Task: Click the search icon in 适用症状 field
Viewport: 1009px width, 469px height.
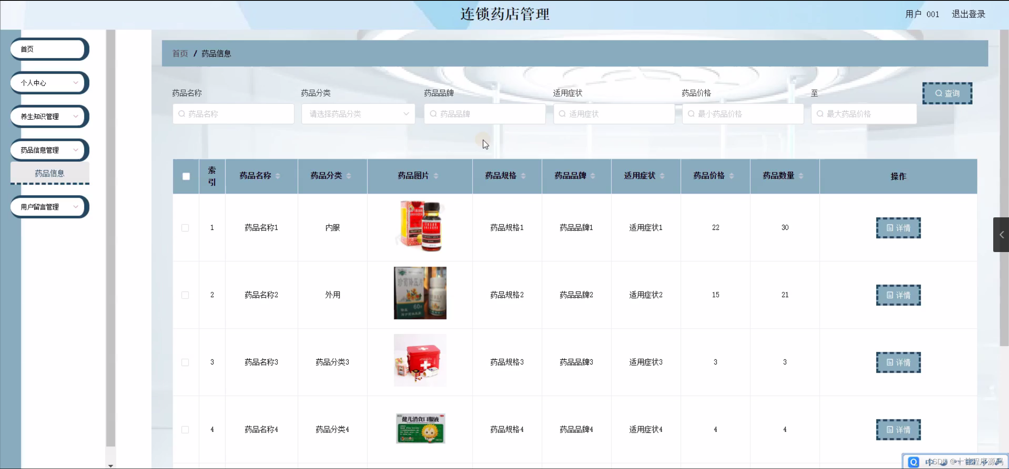Action: pos(562,114)
